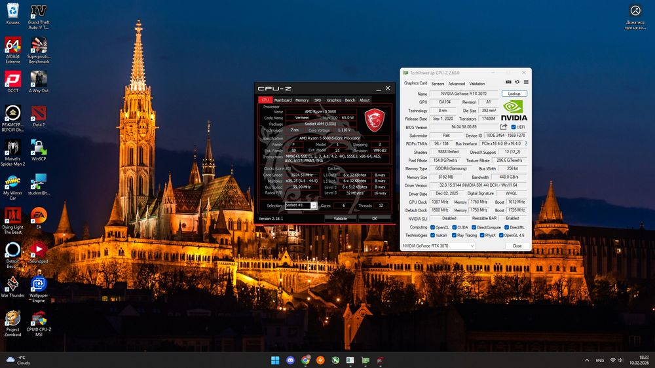The image size is (655, 368).
Task: Switch to the About tab in CPU-Z
Action: click(365, 100)
